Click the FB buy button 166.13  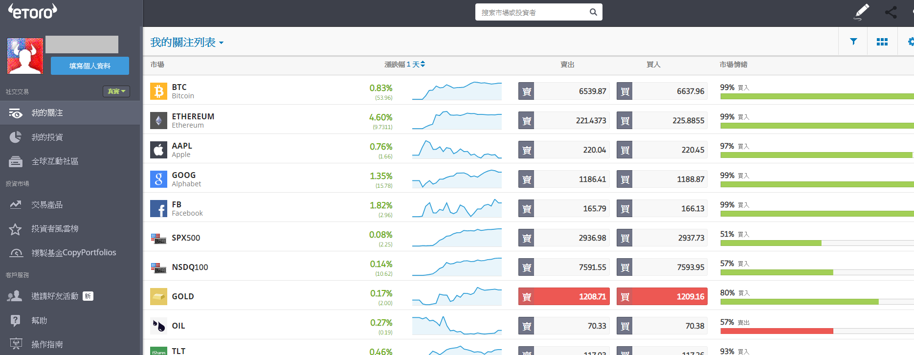point(662,208)
